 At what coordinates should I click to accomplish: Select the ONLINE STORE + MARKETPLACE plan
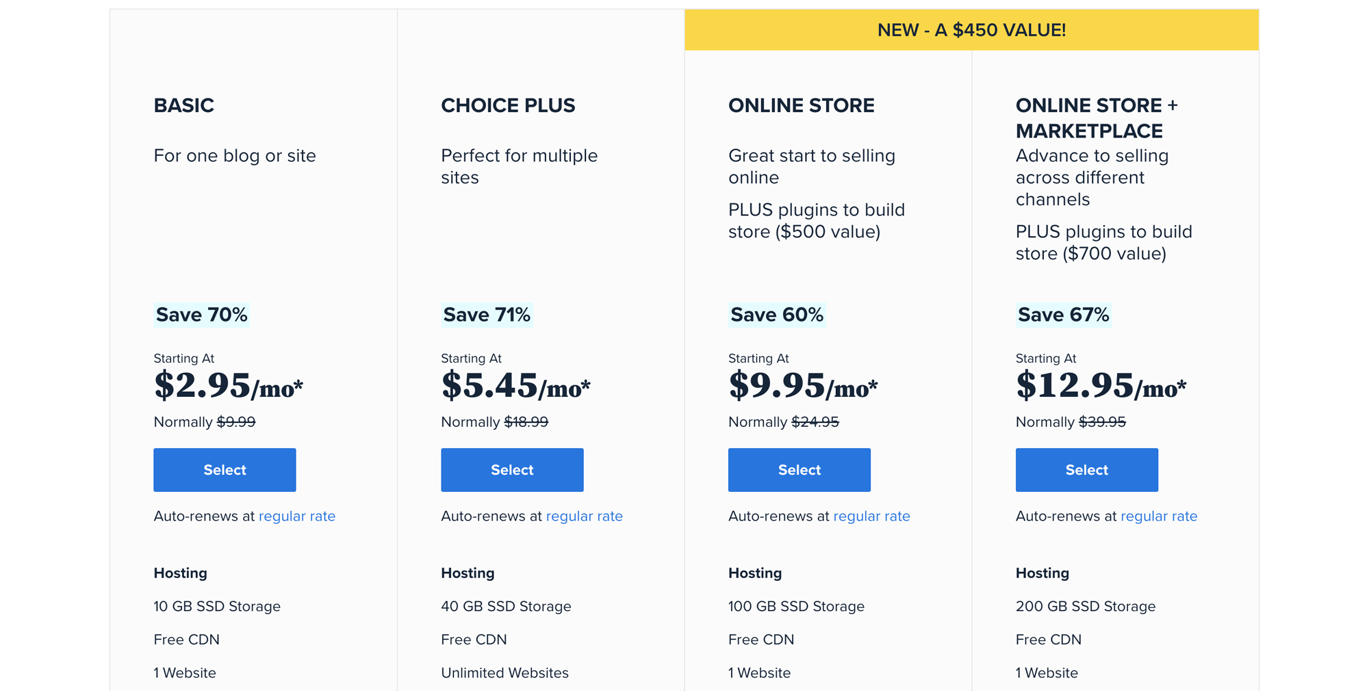tap(1086, 470)
